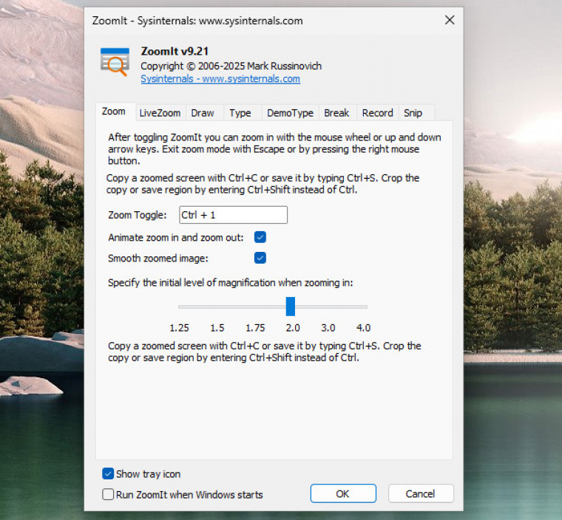Select the Zoom tab
Viewport: 562px width, 520px height.
pos(114,112)
